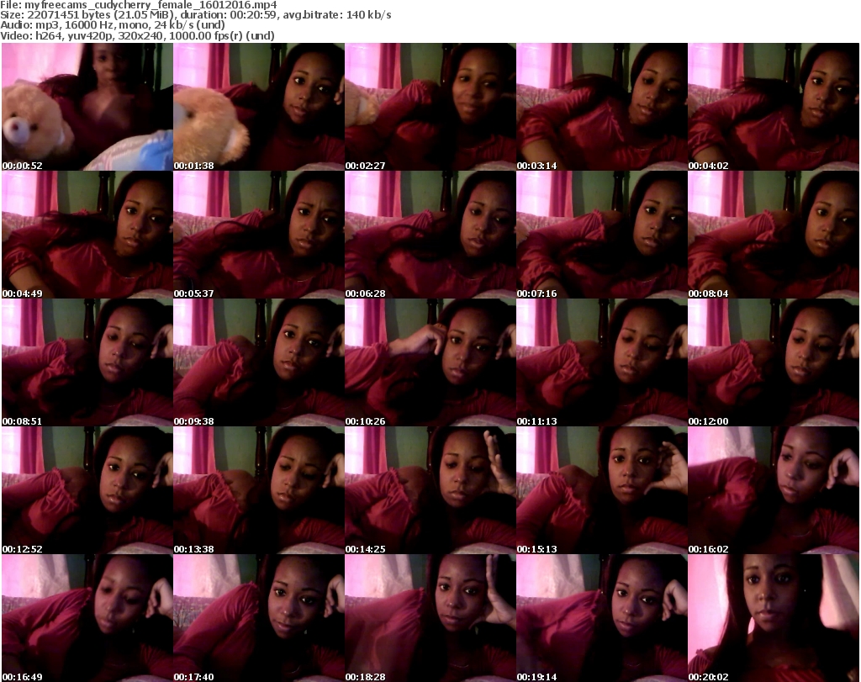Screen dimensions: 861x682
Task: Select the thumbnail stamped 00:03:14
Action: [602, 107]
